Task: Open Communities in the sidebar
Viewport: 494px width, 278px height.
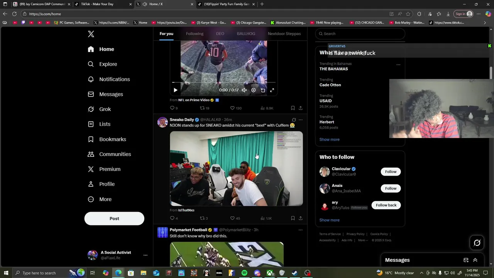Action: [109, 154]
